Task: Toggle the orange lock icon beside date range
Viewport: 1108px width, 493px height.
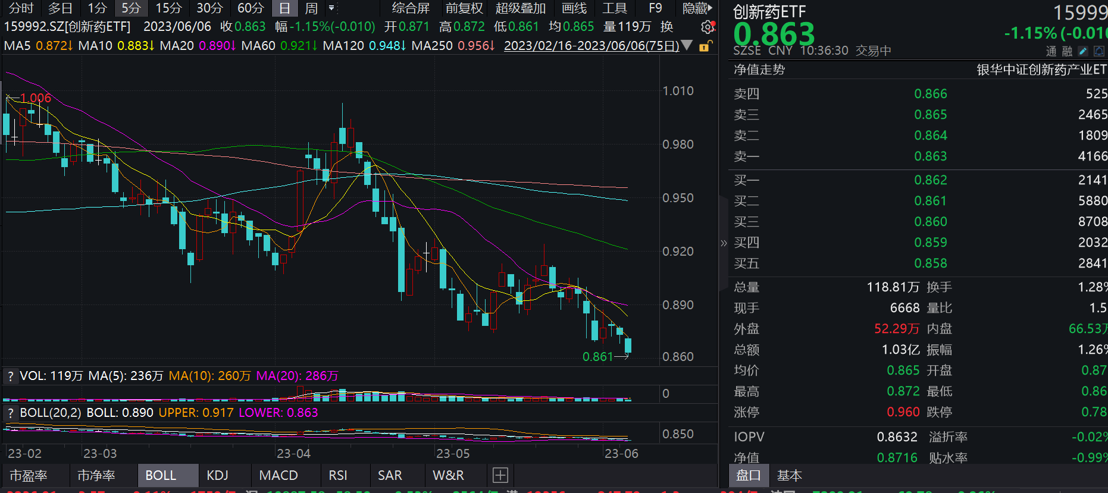Action: (705, 46)
